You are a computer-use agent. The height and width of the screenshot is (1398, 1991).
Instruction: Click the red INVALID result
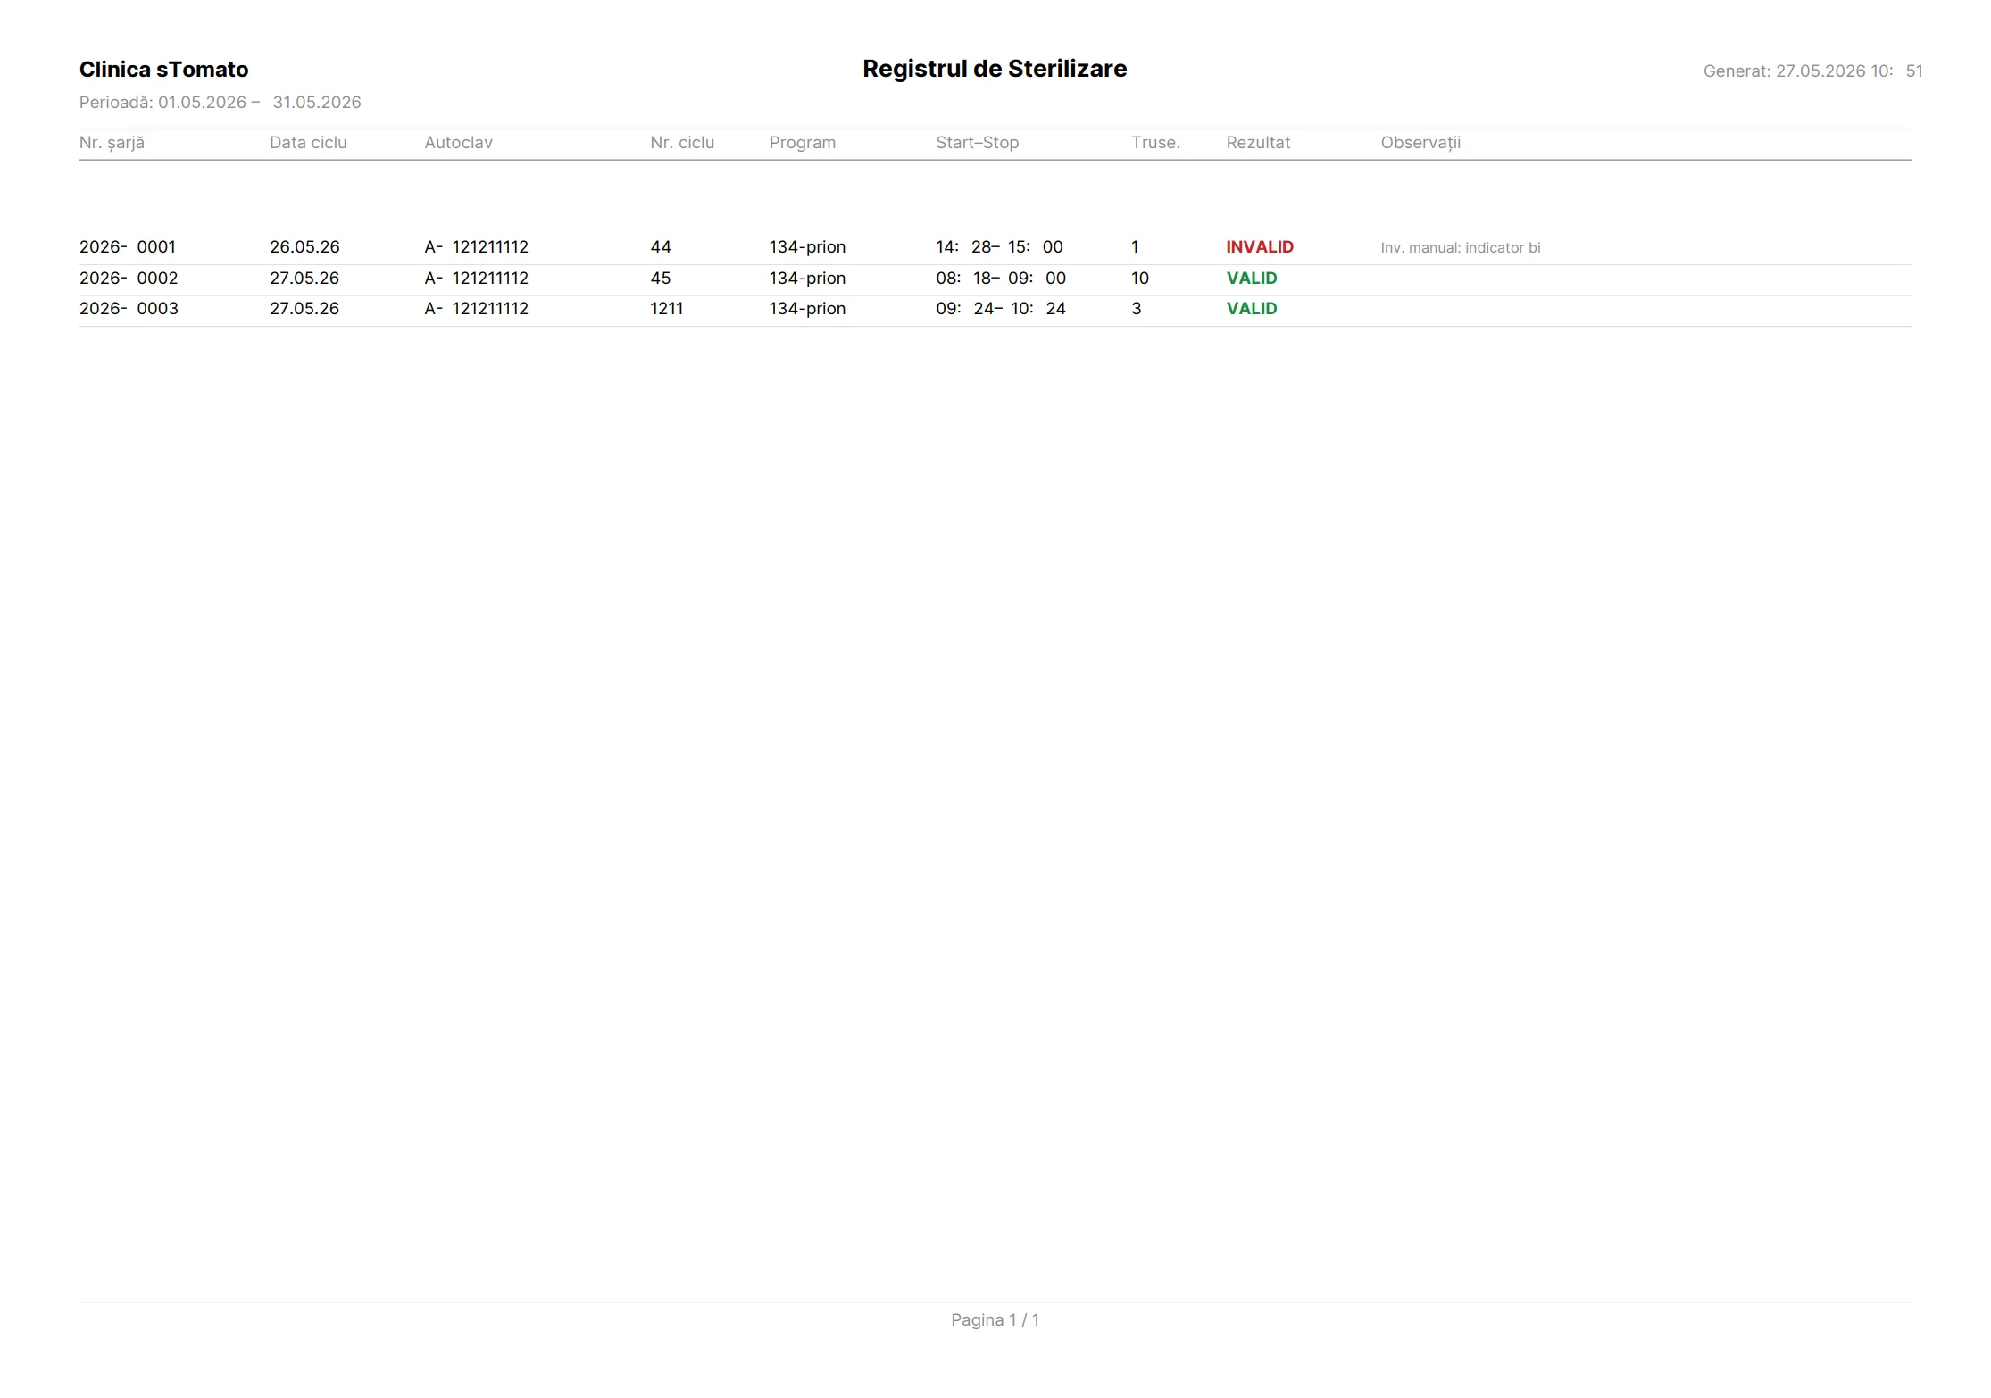tap(1260, 247)
